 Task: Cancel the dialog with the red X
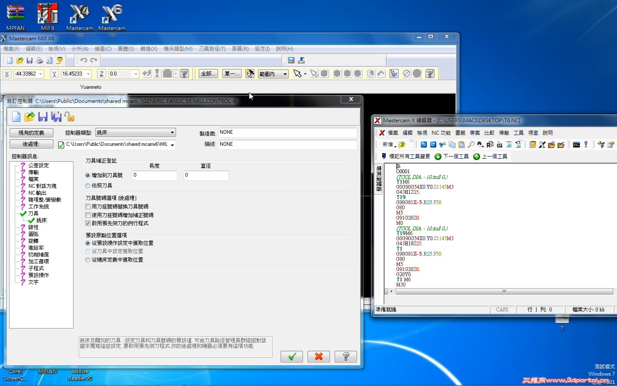coord(319,356)
